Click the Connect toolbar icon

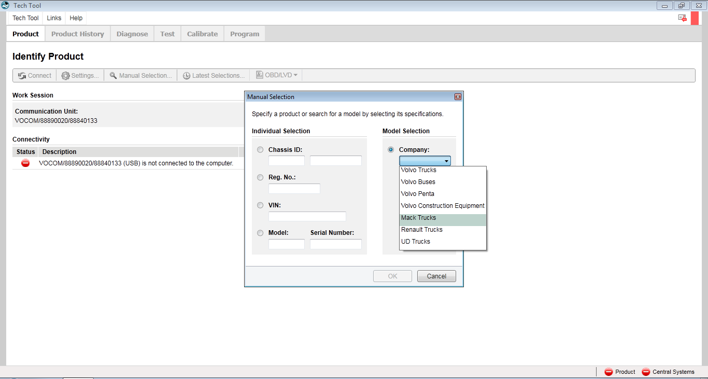(22, 76)
